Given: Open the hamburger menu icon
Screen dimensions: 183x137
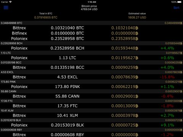Looking at the screenshot, I should (6, 8).
